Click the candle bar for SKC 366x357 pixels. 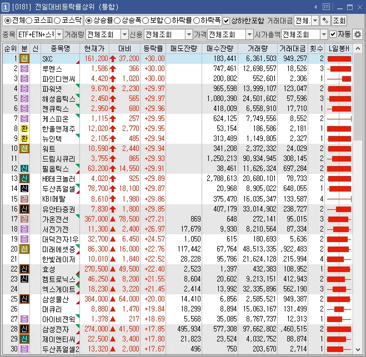coord(339,59)
